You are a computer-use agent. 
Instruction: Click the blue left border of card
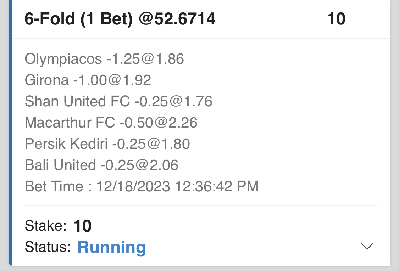tap(10, 135)
